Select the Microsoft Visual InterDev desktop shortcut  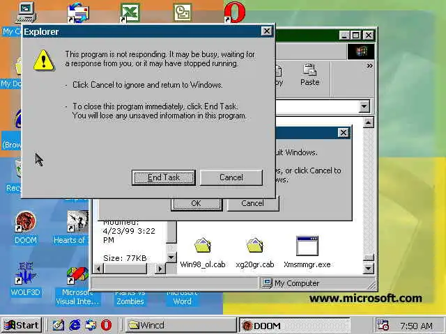(77, 286)
